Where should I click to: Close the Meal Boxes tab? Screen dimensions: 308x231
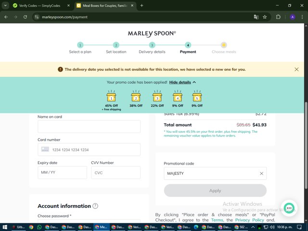[x=132, y=6]
